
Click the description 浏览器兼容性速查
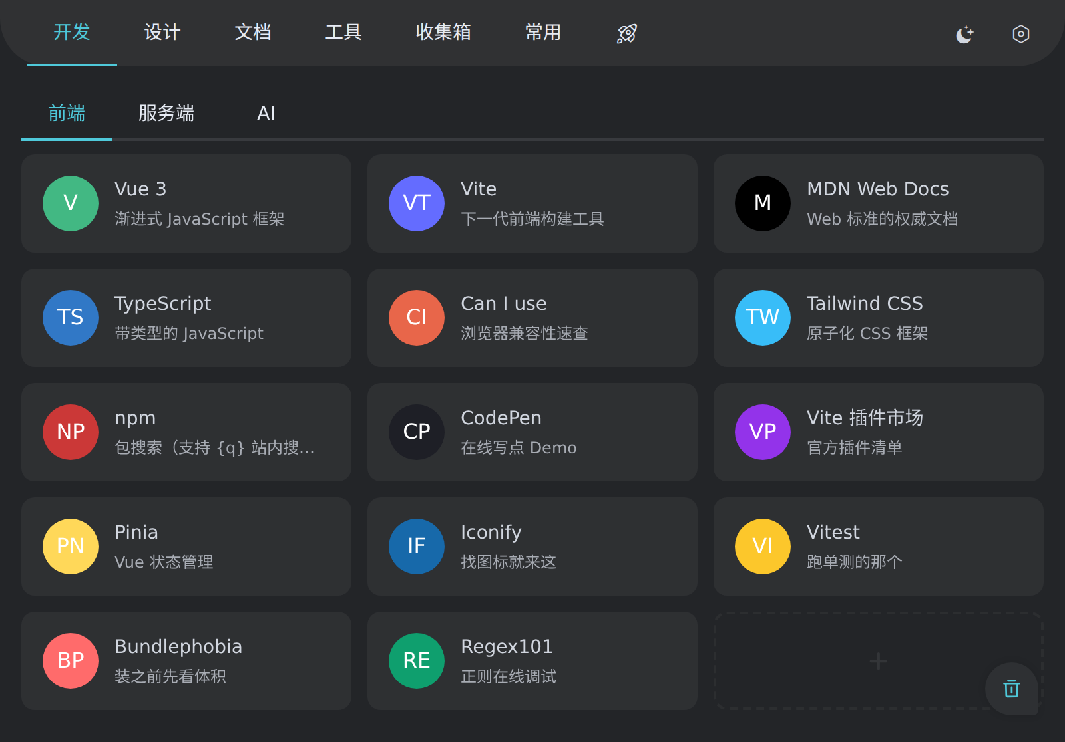525,334
